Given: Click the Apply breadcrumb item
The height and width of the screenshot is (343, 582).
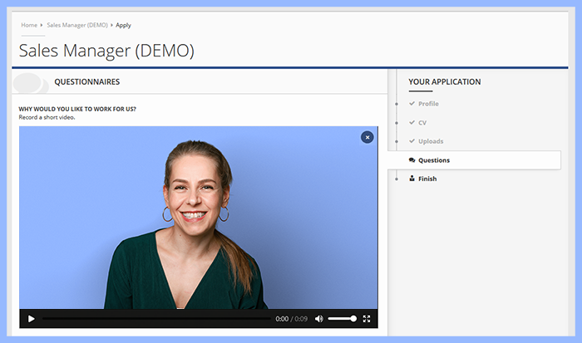Looking at the screenshot, I should pos(123,25).
